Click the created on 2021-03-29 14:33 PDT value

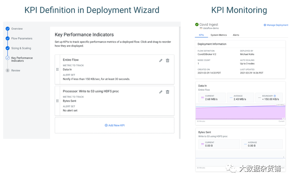pos(209,73)
